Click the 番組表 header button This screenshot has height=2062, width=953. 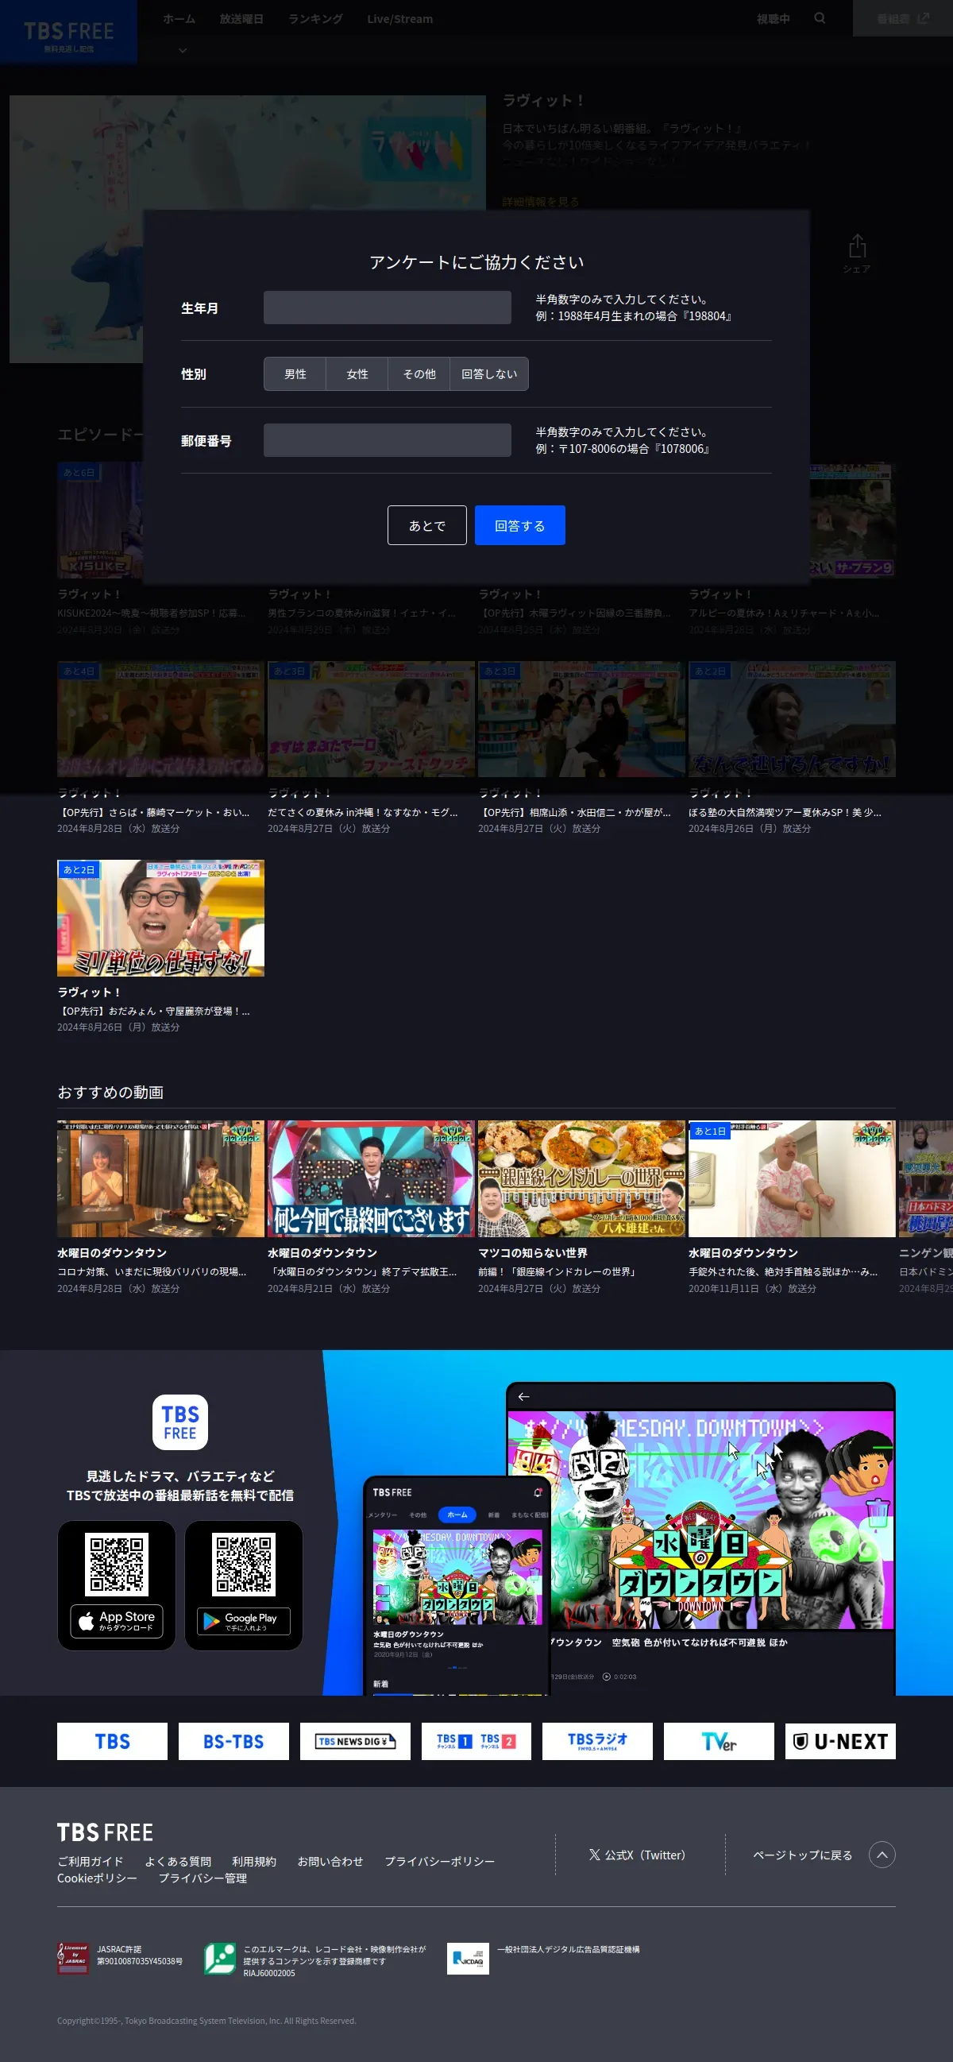[903, 18]
